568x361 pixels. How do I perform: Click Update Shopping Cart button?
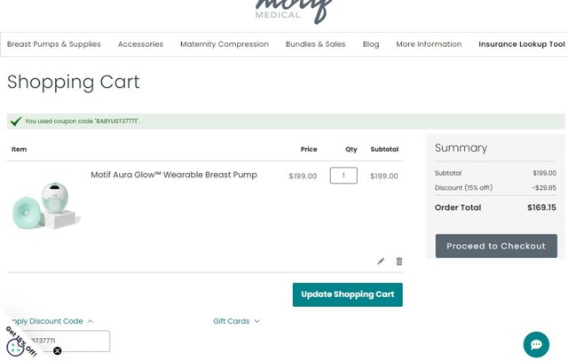(x=347, y=294)
